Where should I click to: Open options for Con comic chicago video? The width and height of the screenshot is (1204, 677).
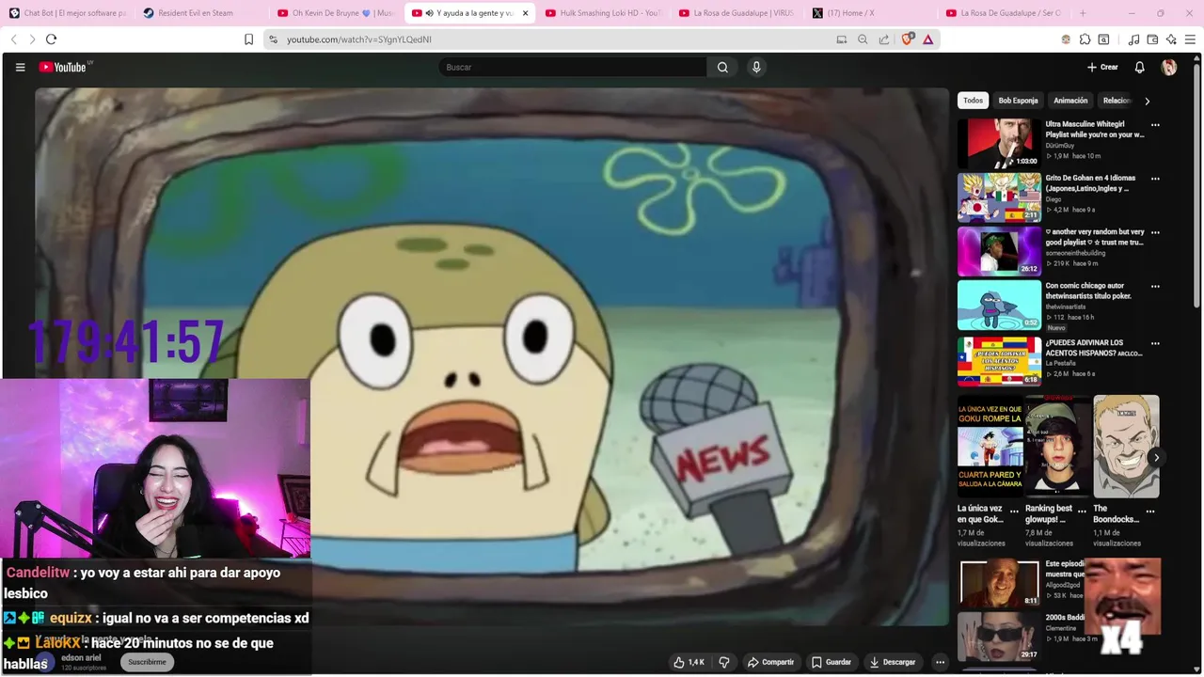1155,287
